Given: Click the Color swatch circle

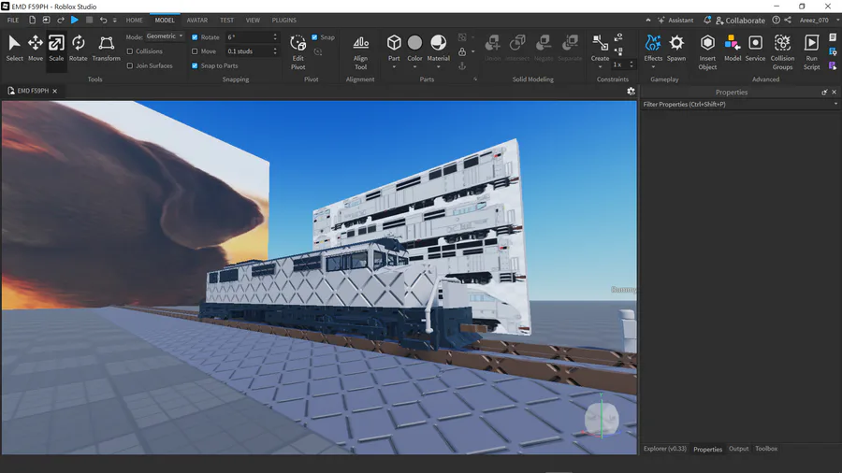Looking at the screenshot, I should 414,42.
